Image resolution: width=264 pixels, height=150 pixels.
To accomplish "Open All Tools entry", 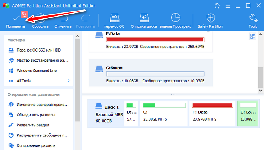I will click(x=23, y=81).
